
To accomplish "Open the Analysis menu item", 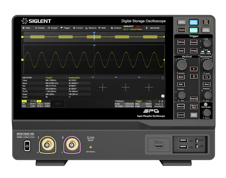I will click(116, 28).
